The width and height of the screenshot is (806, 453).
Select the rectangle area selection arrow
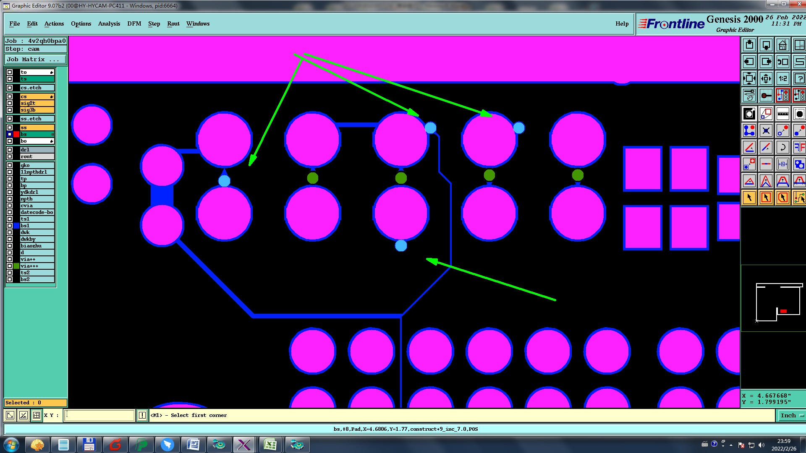click(766, 198)
